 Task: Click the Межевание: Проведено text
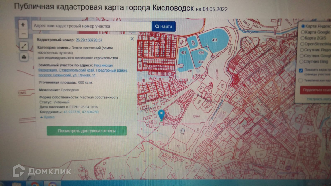[59, 90]
